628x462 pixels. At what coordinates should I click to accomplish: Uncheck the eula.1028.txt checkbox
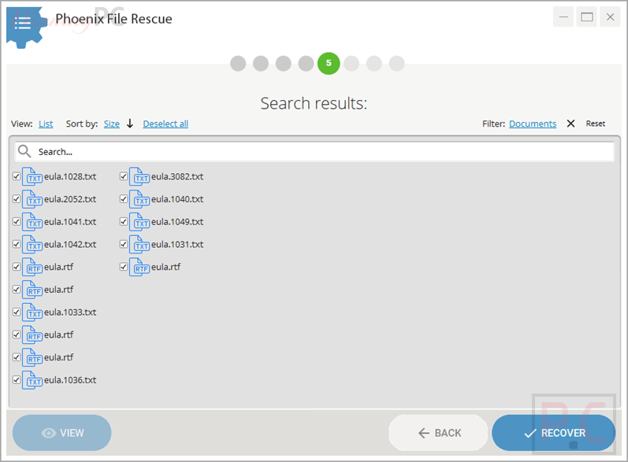pyautogui.click(x=17, y=176)
